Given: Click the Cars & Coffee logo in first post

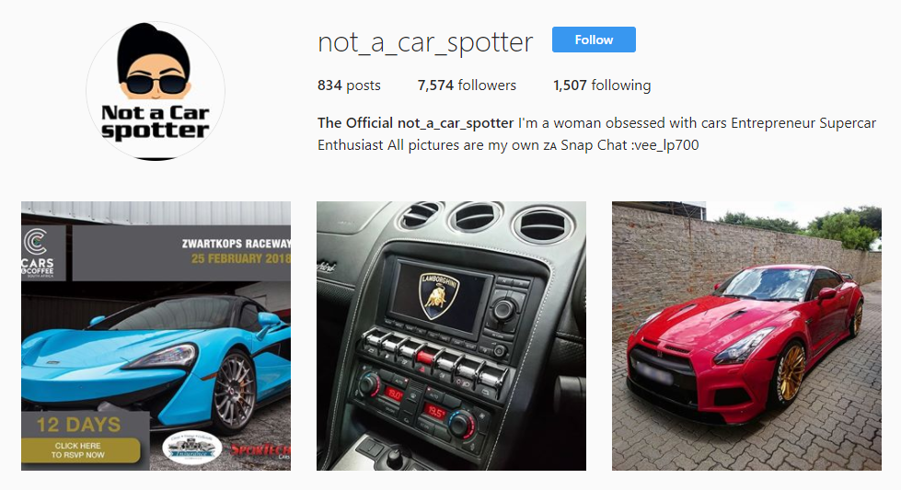Looking at the screenshot, I should (x=38, y=253).
